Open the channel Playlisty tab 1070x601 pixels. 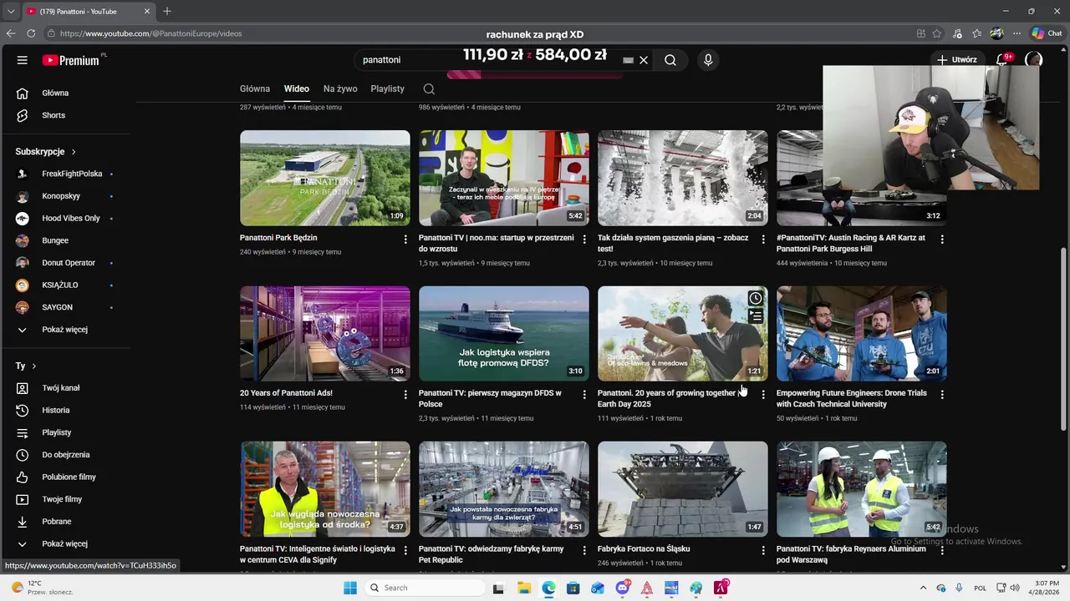387,88
